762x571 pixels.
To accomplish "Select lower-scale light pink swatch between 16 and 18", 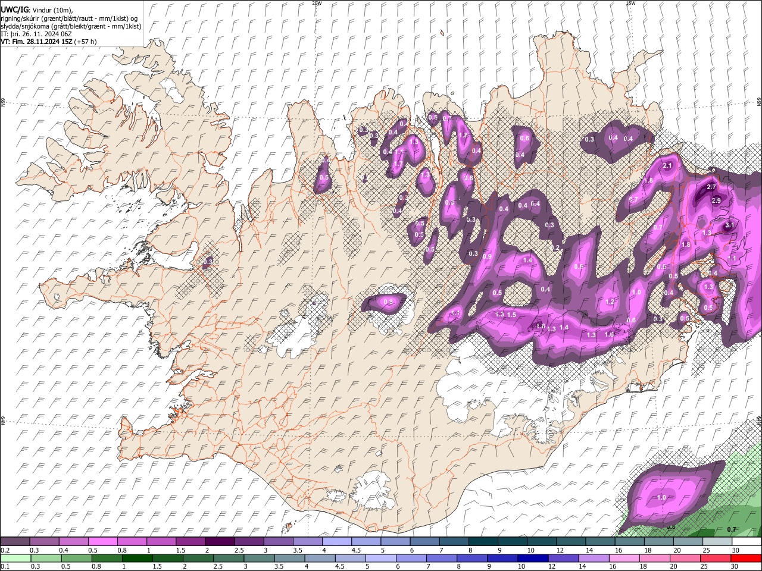I will 625,558.
